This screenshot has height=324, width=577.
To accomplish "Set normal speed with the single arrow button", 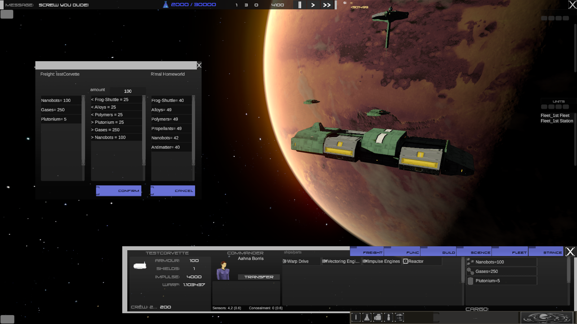I will tap(313, 5).
